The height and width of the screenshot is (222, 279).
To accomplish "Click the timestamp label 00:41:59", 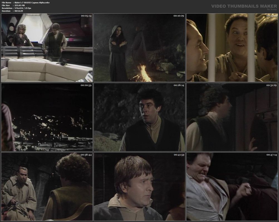I will click(179, 155).
